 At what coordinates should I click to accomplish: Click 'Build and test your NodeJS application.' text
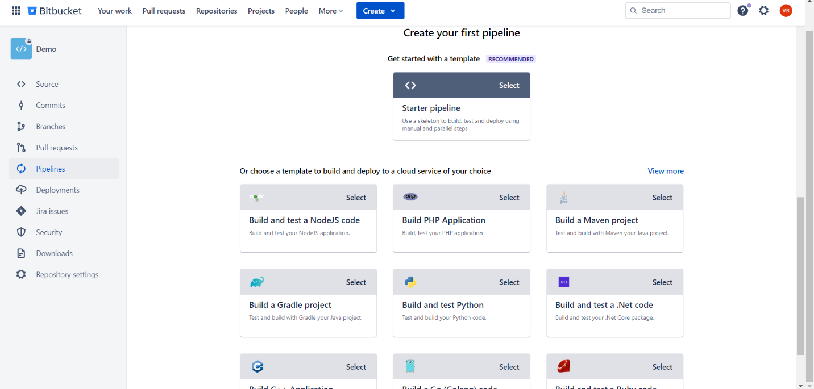pyautogui.click(x=299, y=233)
